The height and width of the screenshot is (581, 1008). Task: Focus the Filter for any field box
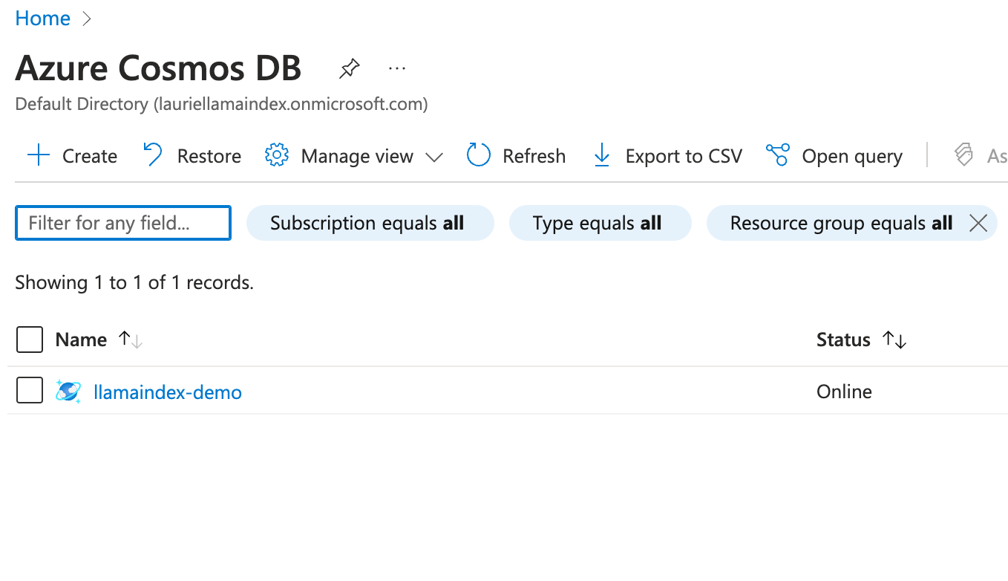tap(123, 223)
